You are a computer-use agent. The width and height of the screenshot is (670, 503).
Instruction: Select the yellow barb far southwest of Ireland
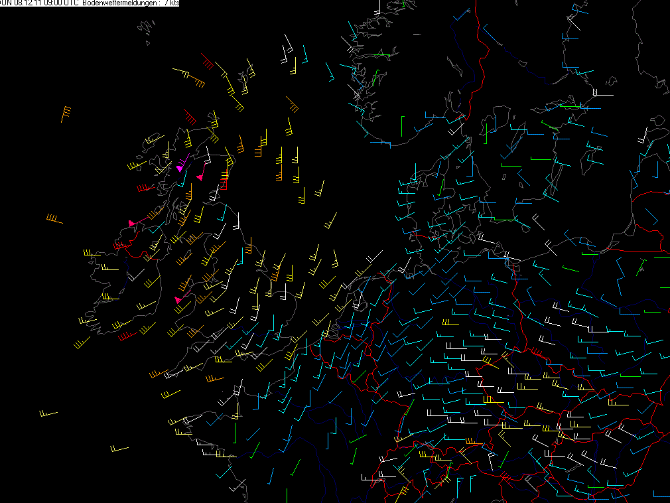pos(82,342)
